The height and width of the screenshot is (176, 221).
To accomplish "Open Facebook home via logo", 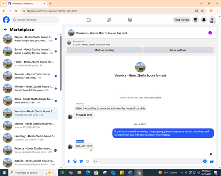I will pyautogui.click(x=6, y=20).
